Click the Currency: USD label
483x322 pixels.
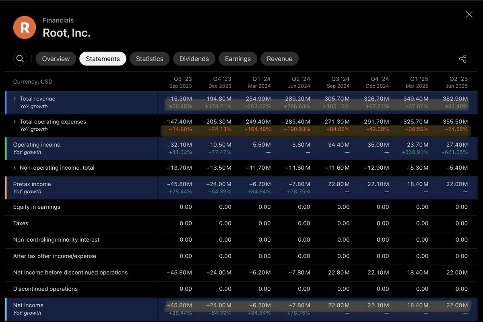point(33,82)
